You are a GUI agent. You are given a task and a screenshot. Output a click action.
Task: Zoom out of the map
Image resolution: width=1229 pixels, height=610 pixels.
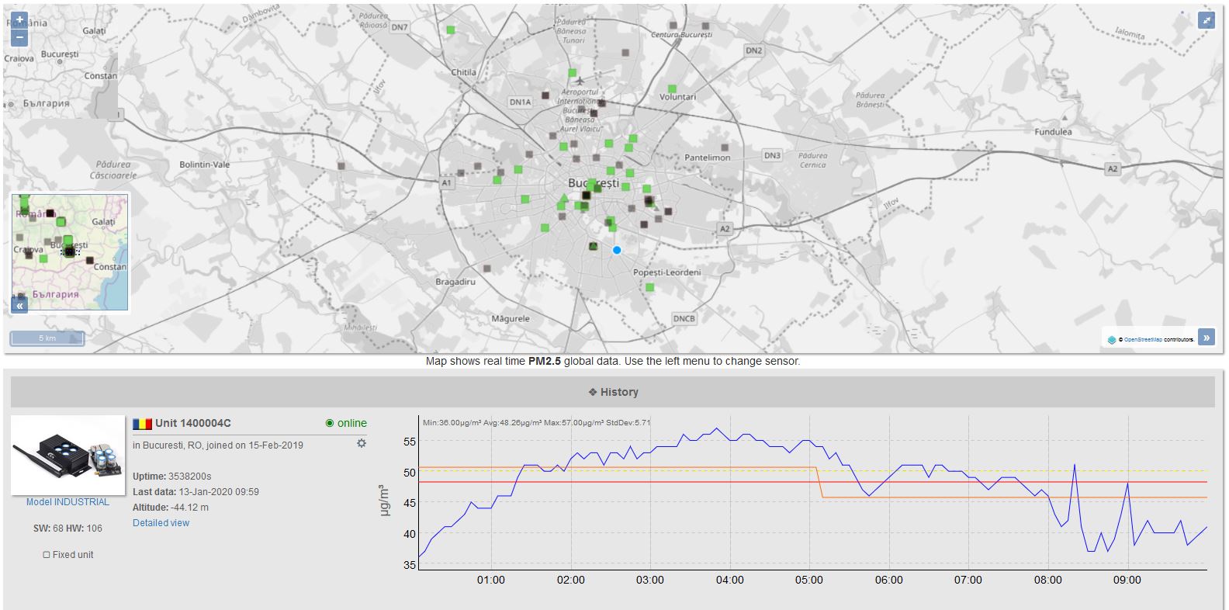pos(19,37)
